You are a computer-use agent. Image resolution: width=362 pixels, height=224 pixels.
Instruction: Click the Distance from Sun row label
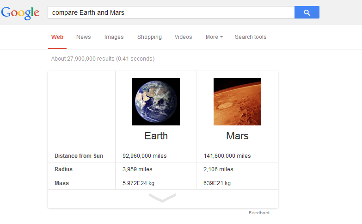79,156
